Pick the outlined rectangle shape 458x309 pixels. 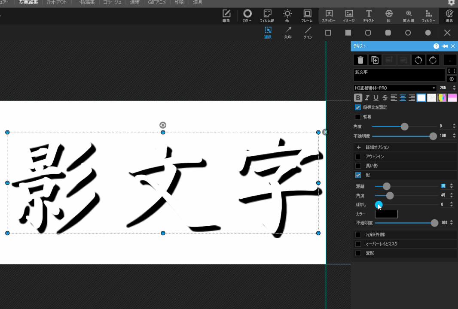(x=328, y=33)
